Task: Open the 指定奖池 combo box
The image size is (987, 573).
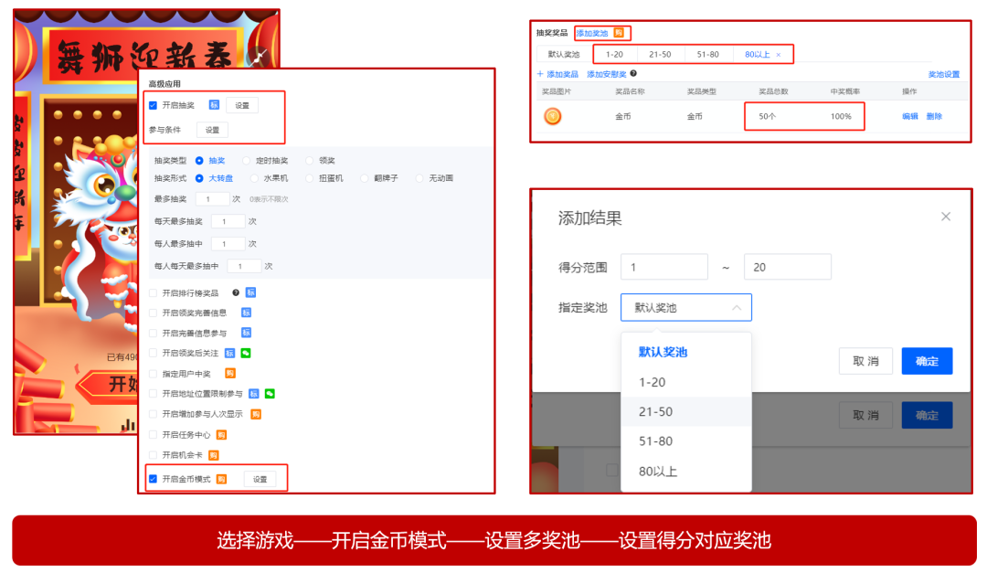Action: (x=686, y=307)
